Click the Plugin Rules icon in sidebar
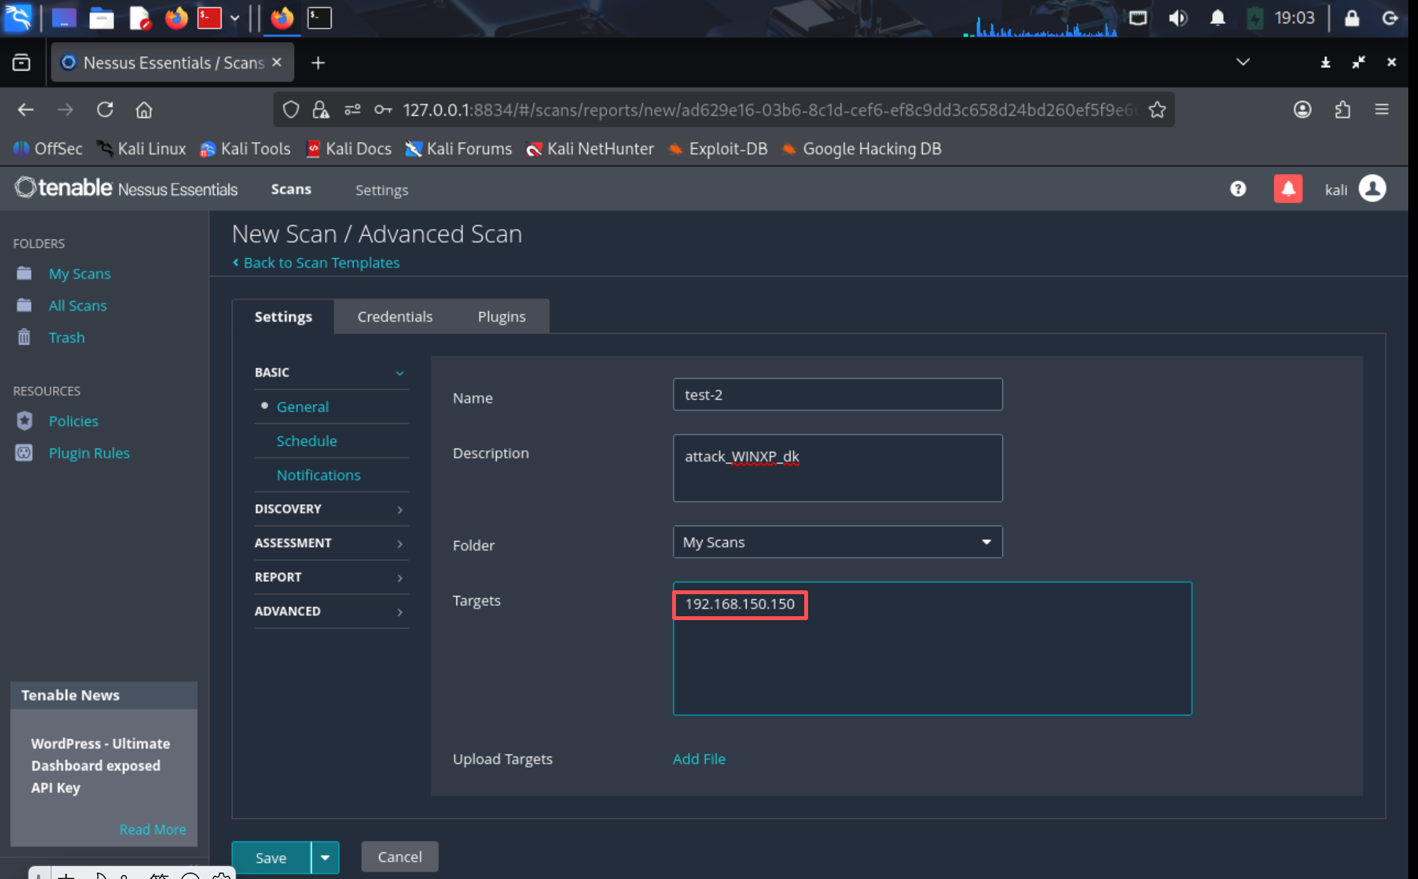This screenshot has width=1418, height=879. 25,452
